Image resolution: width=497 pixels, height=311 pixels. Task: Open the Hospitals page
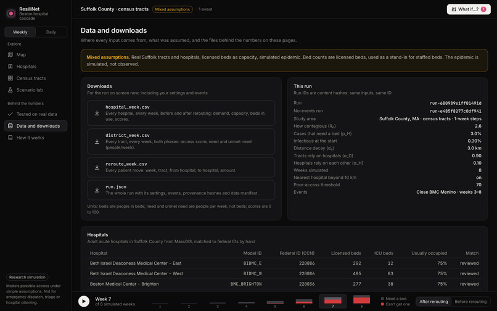pyautogui.click(x=36, y=66)
